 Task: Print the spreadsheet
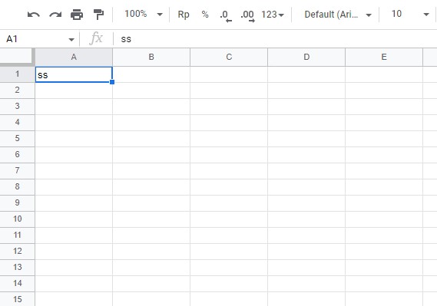(77, 14)
